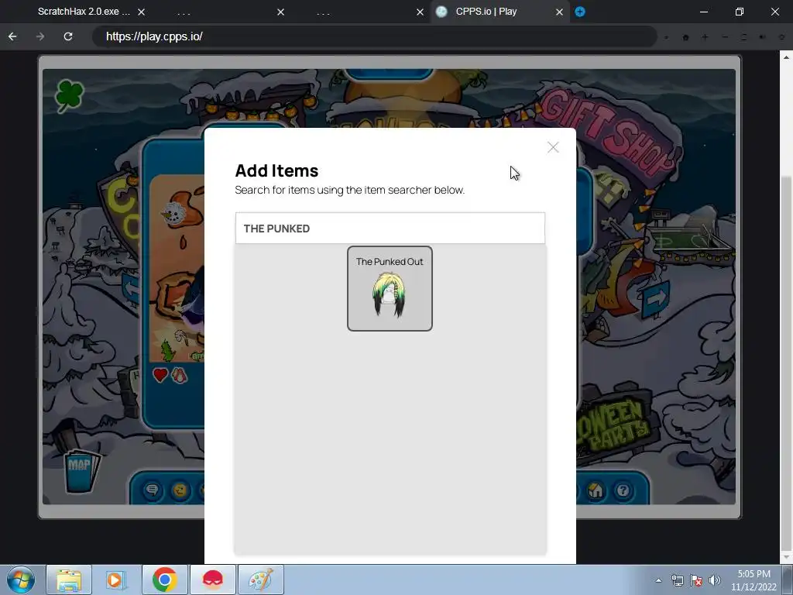Click the volume speaker icon in tray

click(x=715, y=580)
